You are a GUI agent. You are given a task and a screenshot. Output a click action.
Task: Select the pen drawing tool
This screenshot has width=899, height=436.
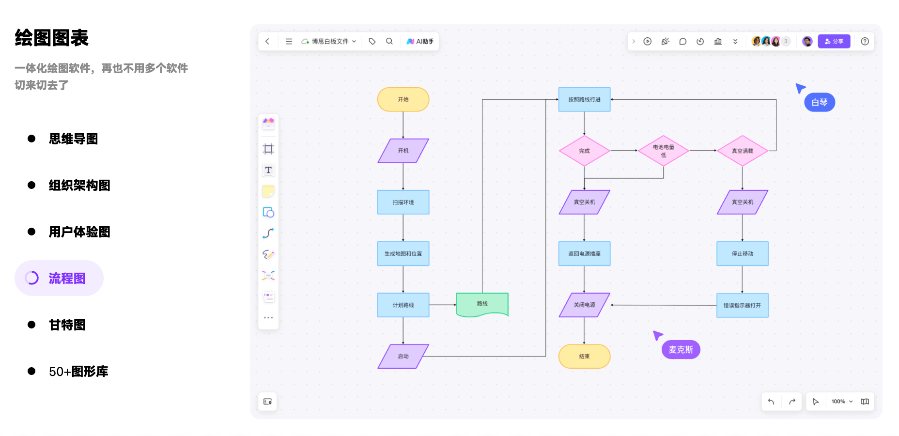268,254
